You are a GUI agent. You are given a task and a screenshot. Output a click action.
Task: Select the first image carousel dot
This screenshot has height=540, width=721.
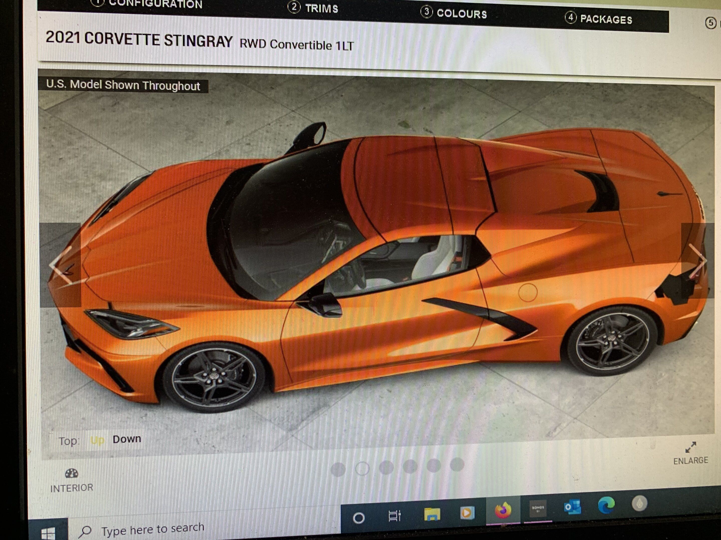pos(338,469)
